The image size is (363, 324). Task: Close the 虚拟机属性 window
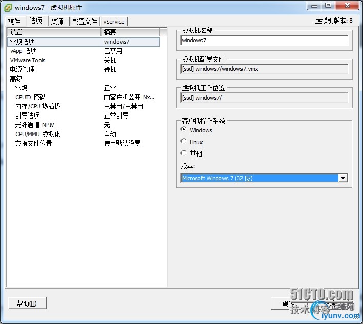point(347,6)
